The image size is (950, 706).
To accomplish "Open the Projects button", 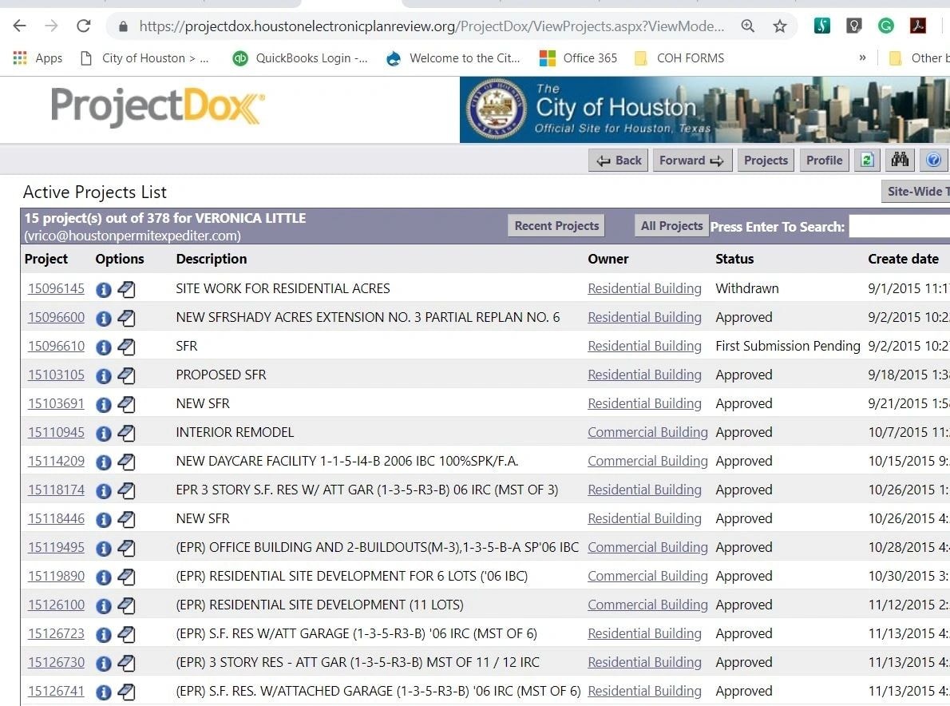I will 766,161.
